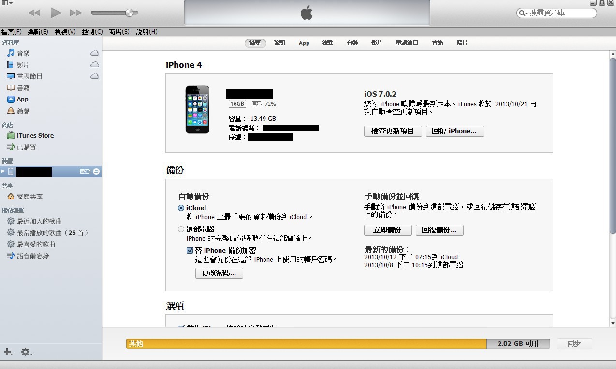This screenshot has height=369, width=616.
Task: Switch to the 鈴聲 tab
Action: click(x=327, y=43)
